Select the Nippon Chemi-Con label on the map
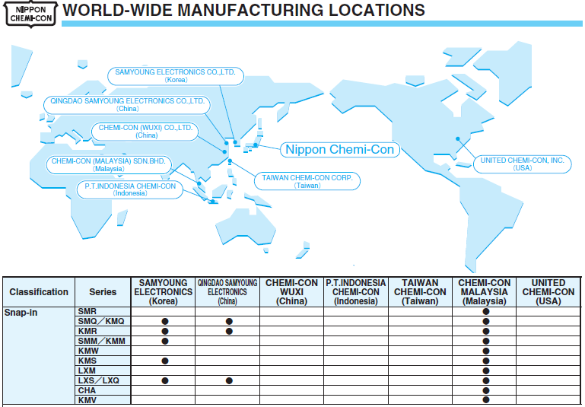 pyautogui.click(x=339, y=149)
